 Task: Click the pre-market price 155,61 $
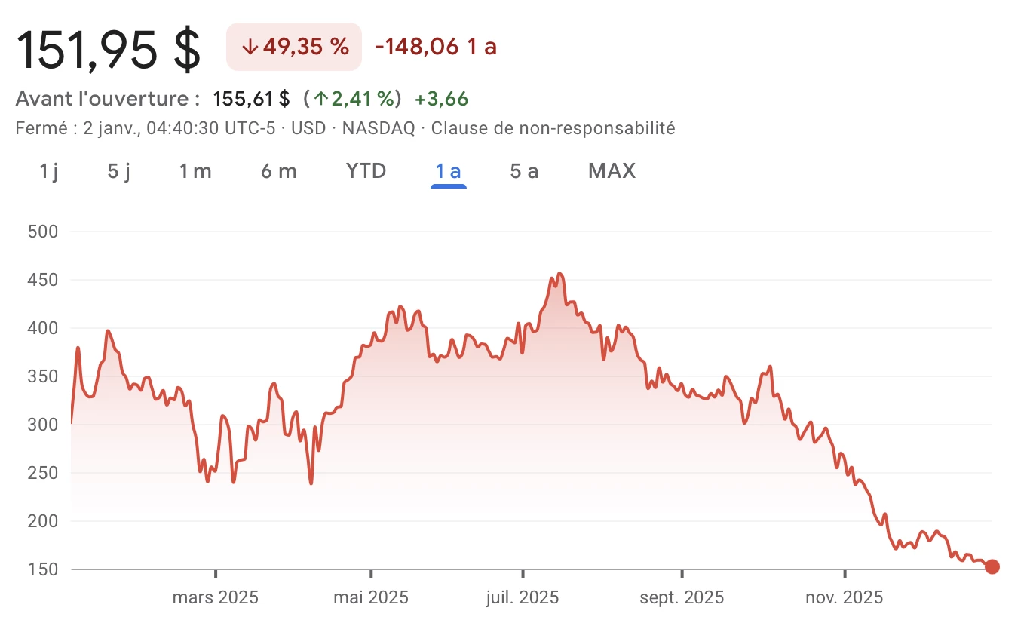pos(251,98)
